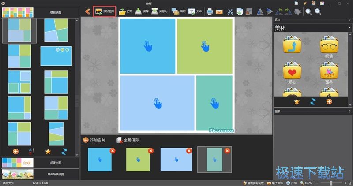Select the wide blue template with three circles
Screen dimensions: 353x186
(x=56, y=56)
